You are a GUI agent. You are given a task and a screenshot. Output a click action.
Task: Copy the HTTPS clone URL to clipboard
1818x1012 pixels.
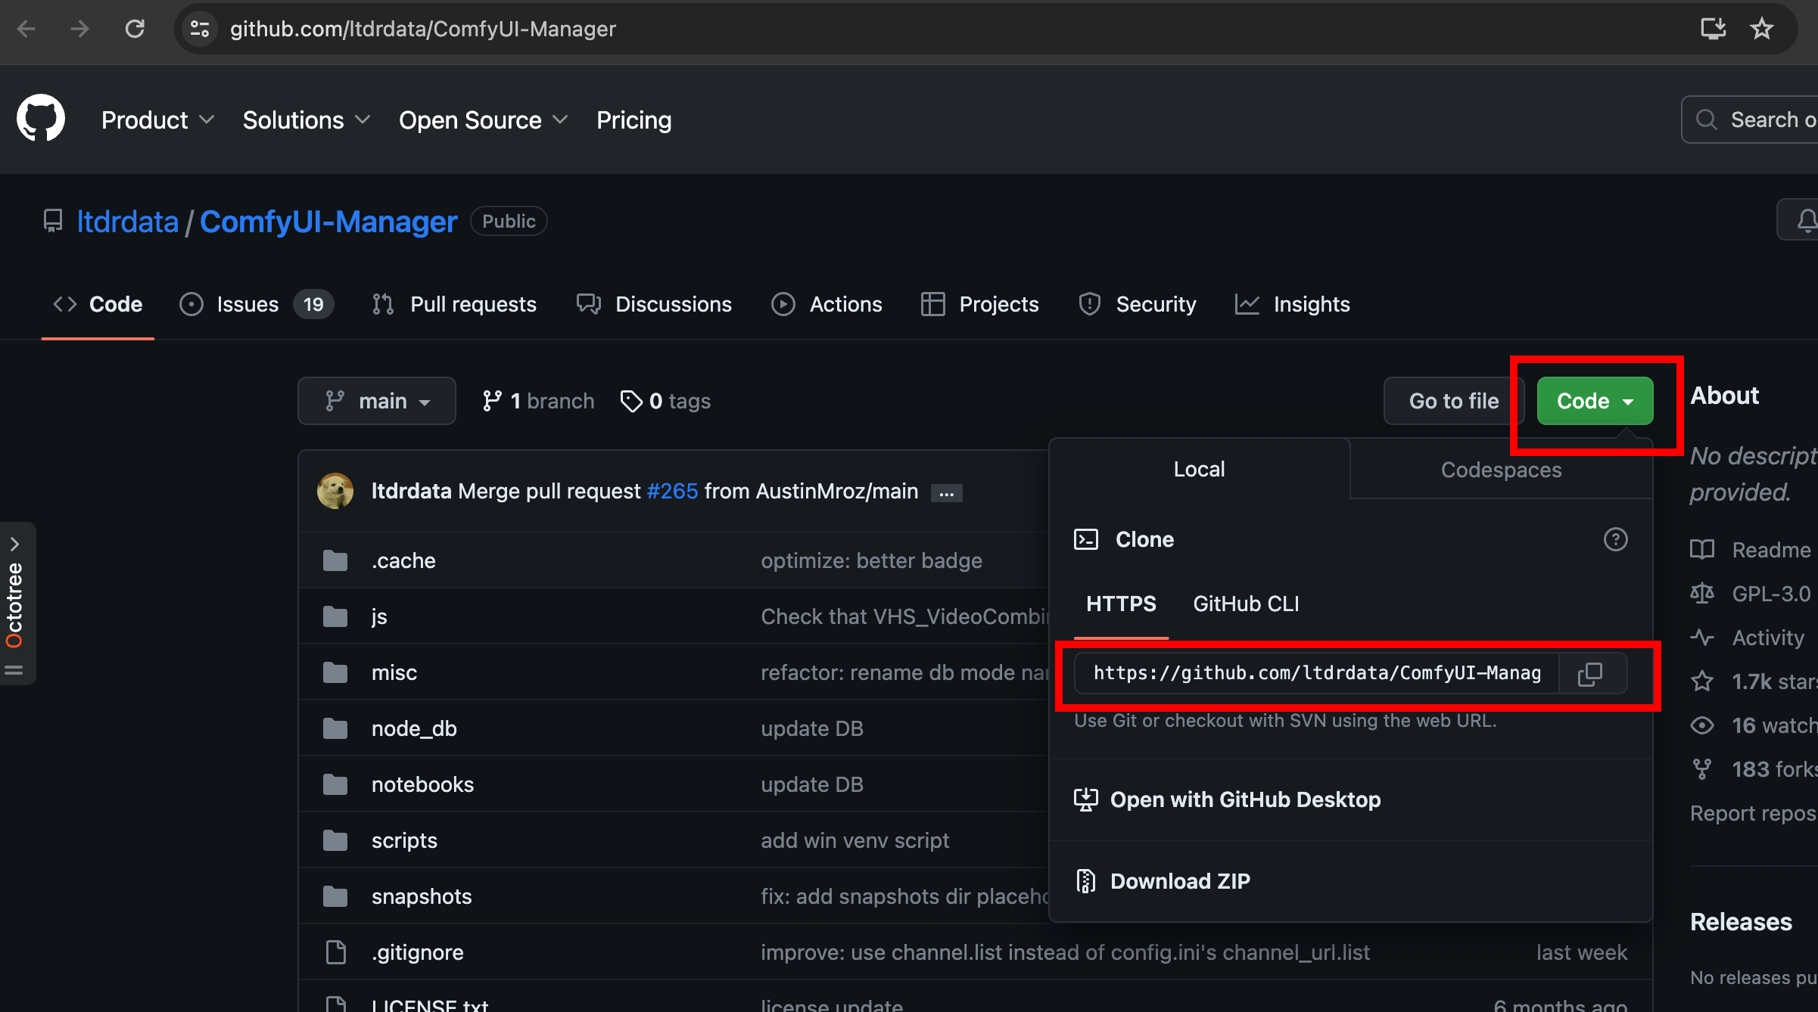tap(1590, 673)
